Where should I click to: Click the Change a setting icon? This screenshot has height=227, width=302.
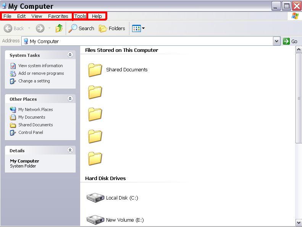13,81
